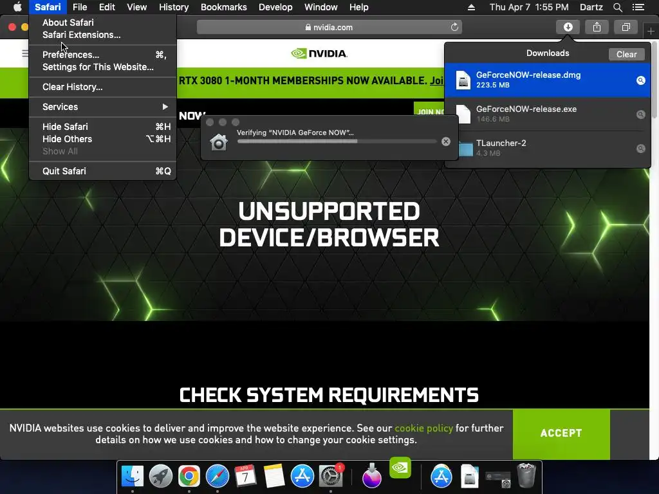Open the File menu
Viewport: 659px width, 494px height.
point(79,7)
